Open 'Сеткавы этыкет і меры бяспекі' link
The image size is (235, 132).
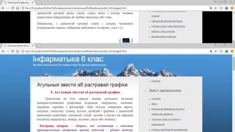(x=168, y=29)
